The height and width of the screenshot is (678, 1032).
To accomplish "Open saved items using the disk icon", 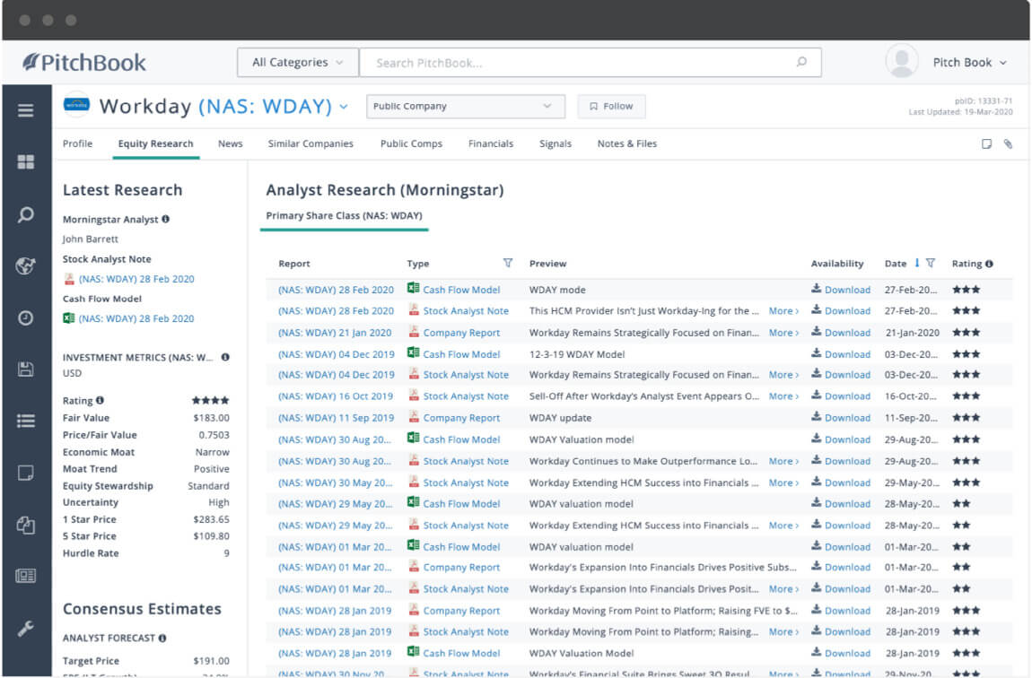I will tap(24, 368).
